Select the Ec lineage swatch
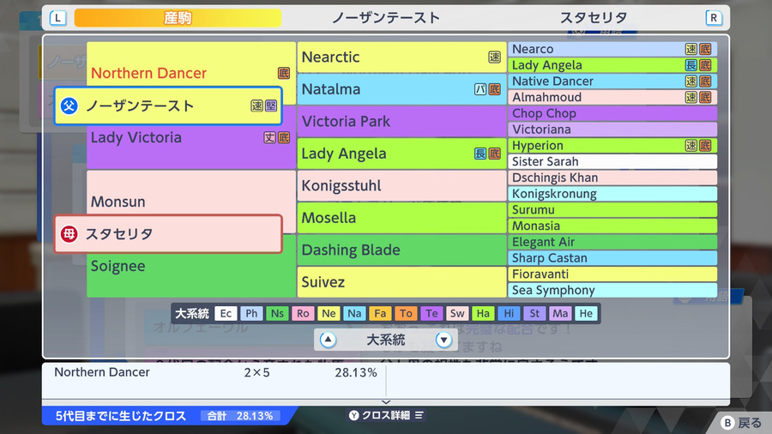 coord(226,313)
